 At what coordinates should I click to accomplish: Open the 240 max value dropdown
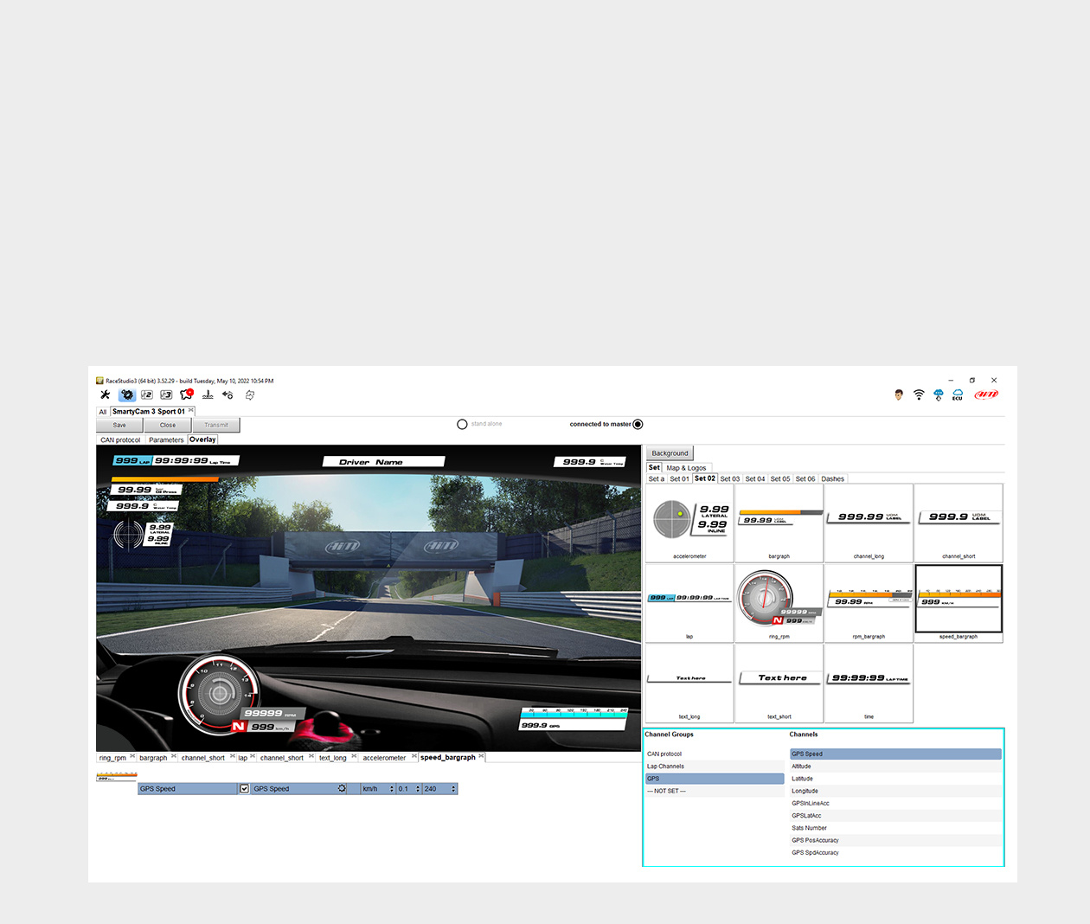[439, 788]
